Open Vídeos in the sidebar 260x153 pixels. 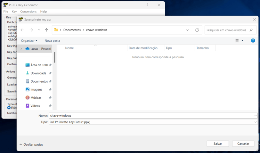click(33, 106)
